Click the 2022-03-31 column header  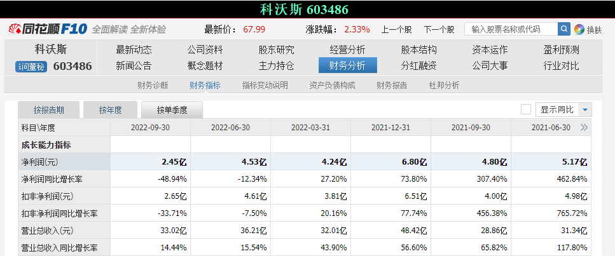(x=310, y=128)
